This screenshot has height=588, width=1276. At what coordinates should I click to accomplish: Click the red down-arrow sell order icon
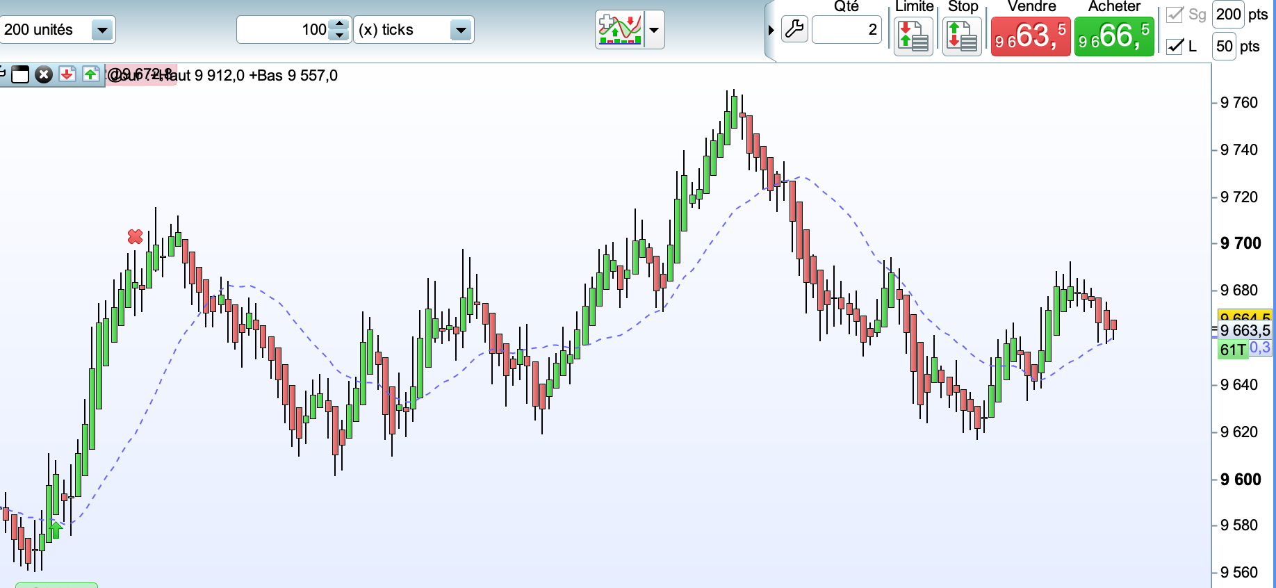[x=67, y=74]
